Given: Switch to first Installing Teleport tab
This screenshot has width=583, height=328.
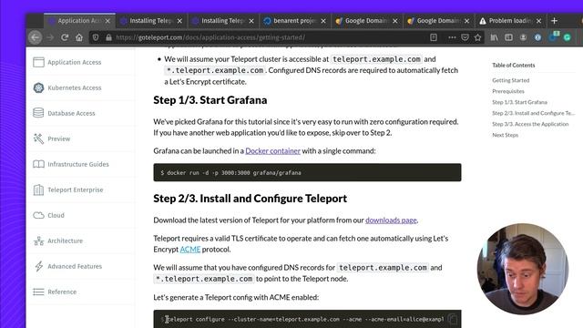Looking at the screenshot, I should click(151, 21).
